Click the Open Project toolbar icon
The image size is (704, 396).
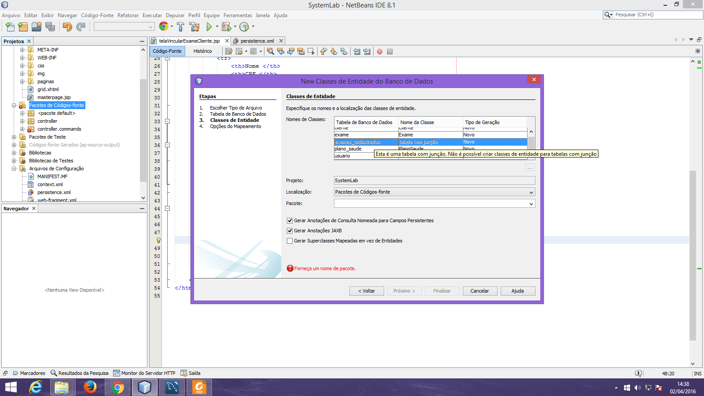click(37, 27)
